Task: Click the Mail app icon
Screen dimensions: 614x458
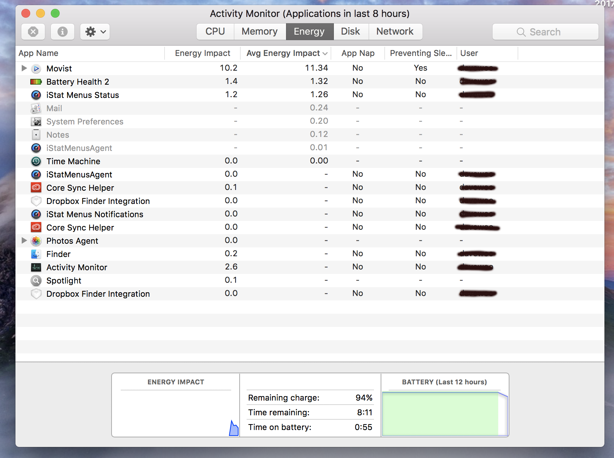Action: 36,108
